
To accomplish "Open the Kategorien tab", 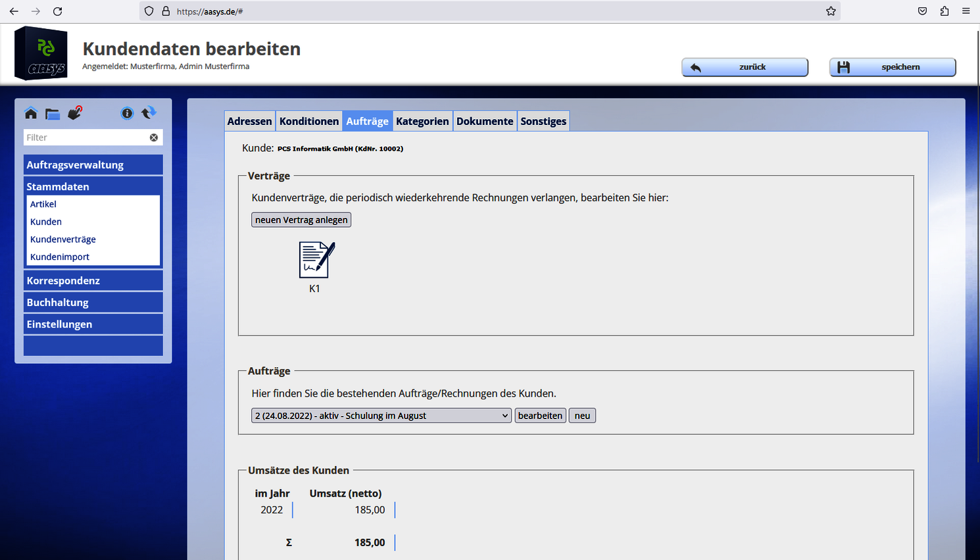I will click(x=422, y=121).
